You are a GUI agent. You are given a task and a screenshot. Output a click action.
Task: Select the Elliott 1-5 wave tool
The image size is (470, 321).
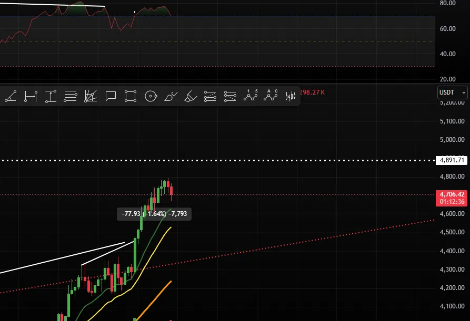[251, 96]
